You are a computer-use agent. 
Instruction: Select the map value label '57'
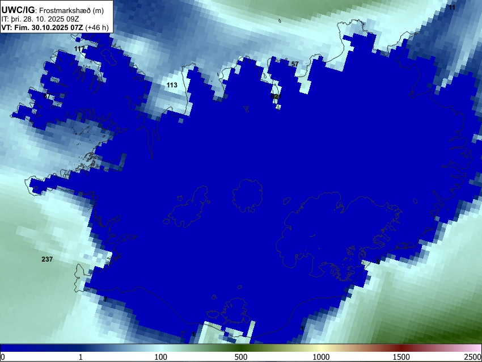pos(295,64)
